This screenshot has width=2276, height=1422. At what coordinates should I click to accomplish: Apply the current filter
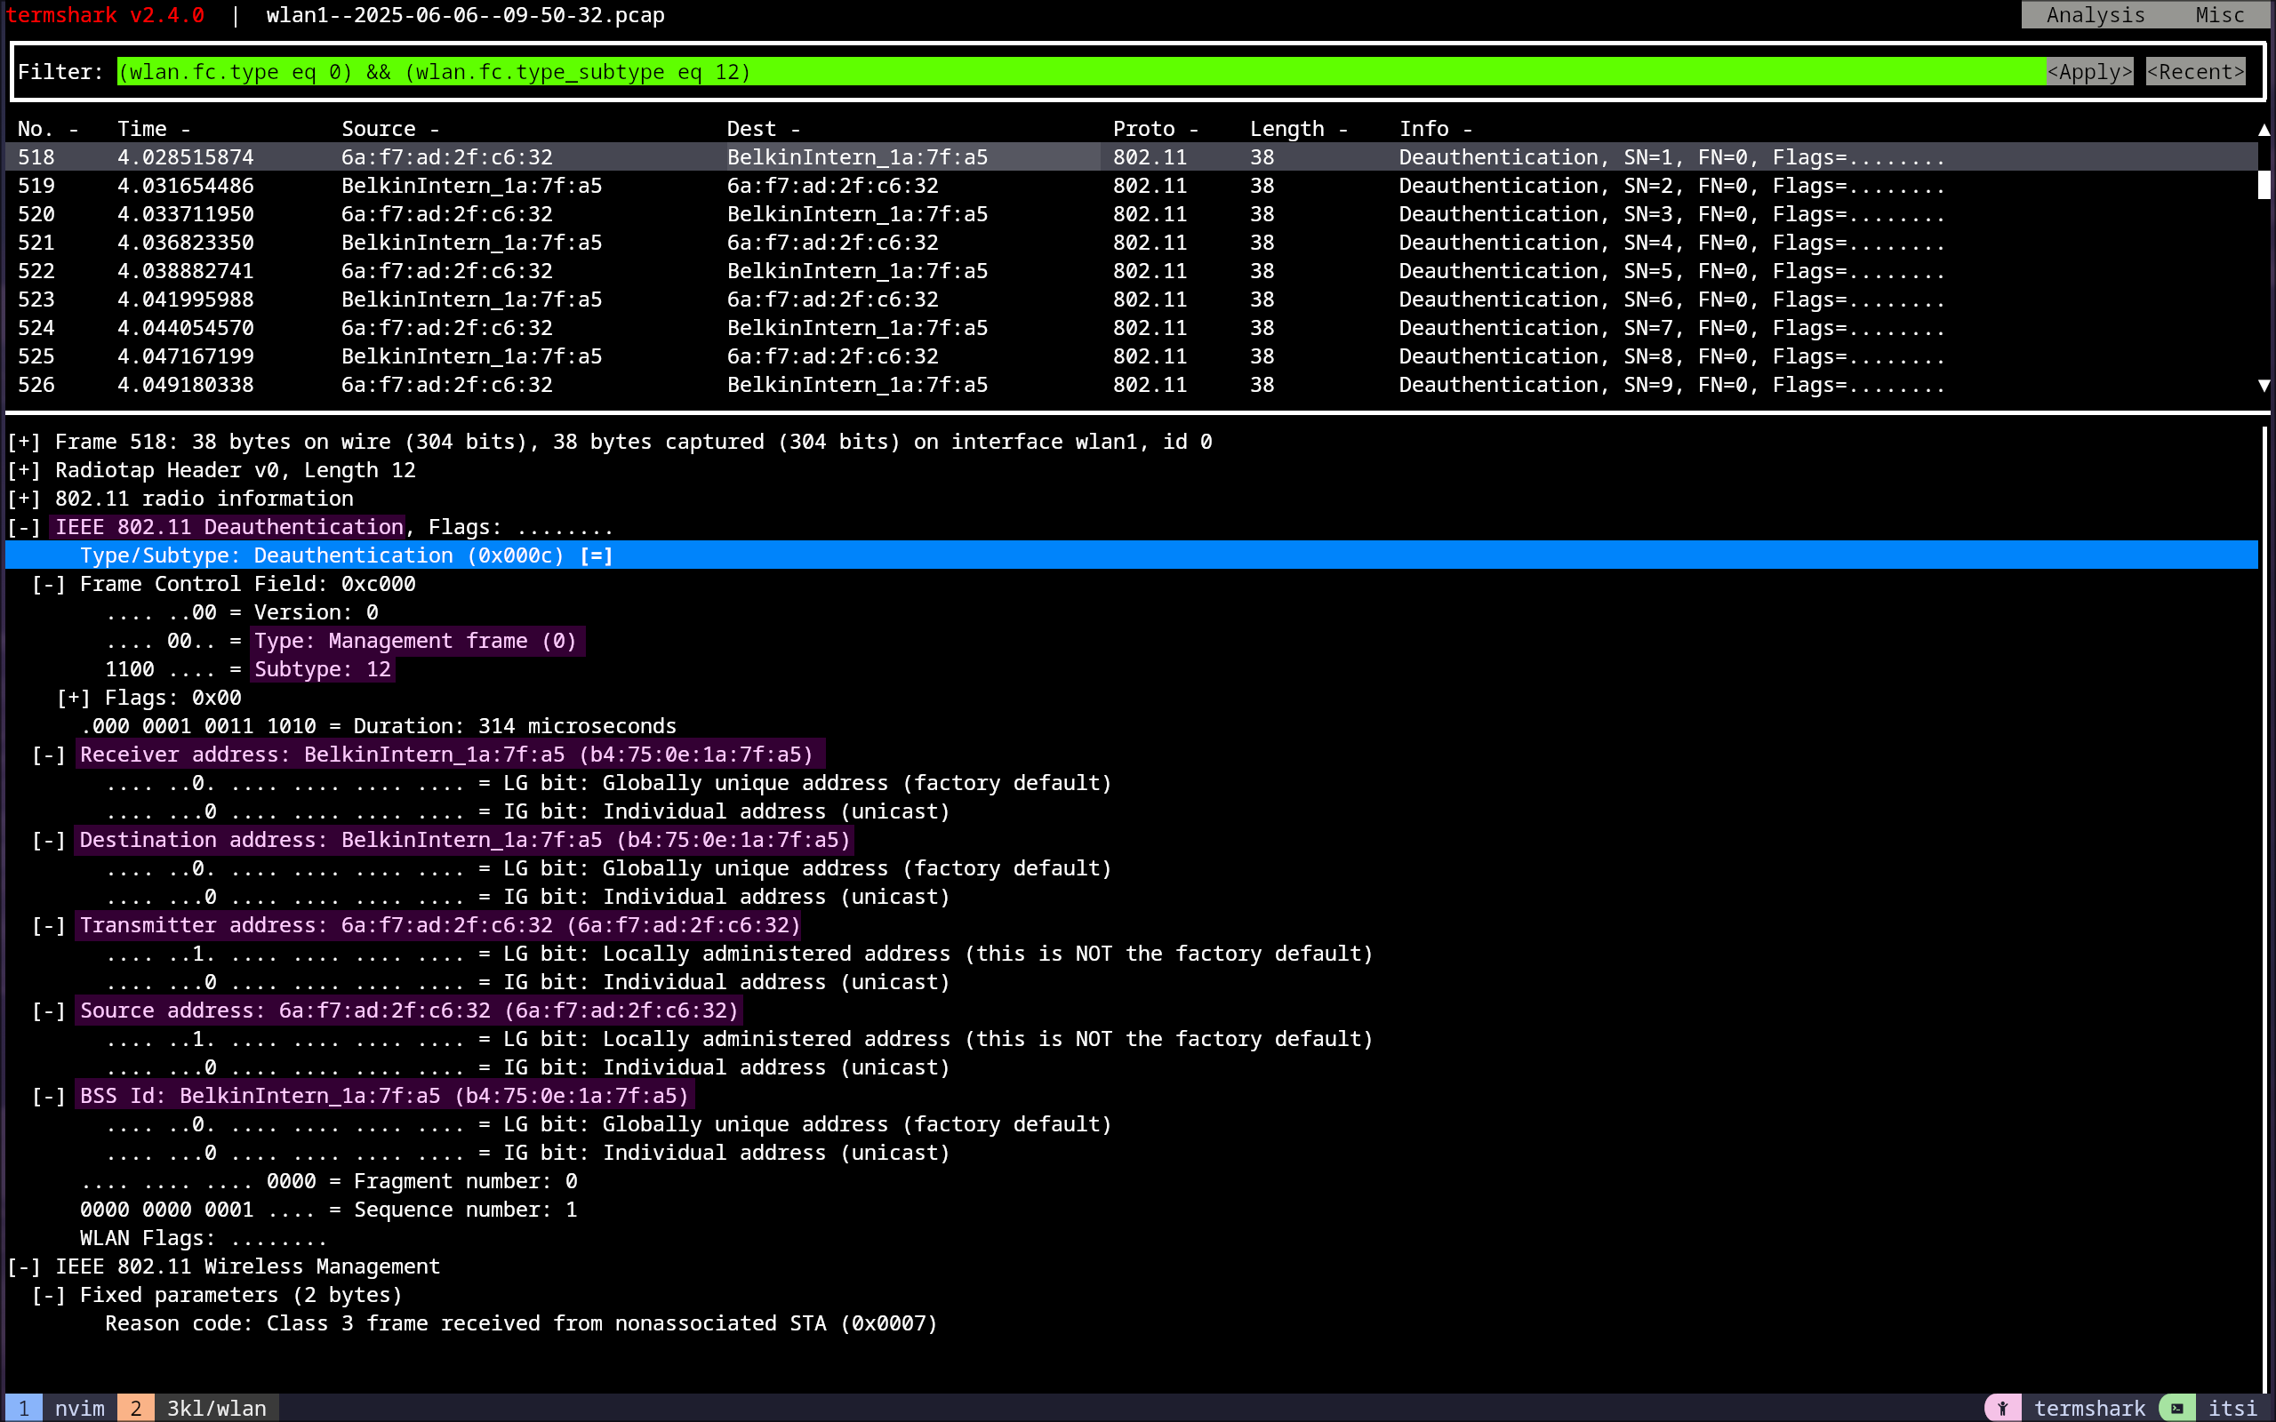2090,71
